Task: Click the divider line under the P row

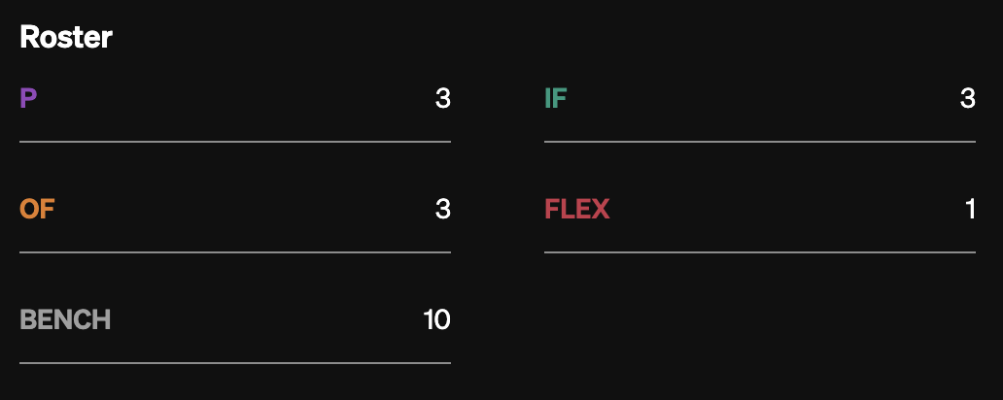Action: (x=235, y=142)
